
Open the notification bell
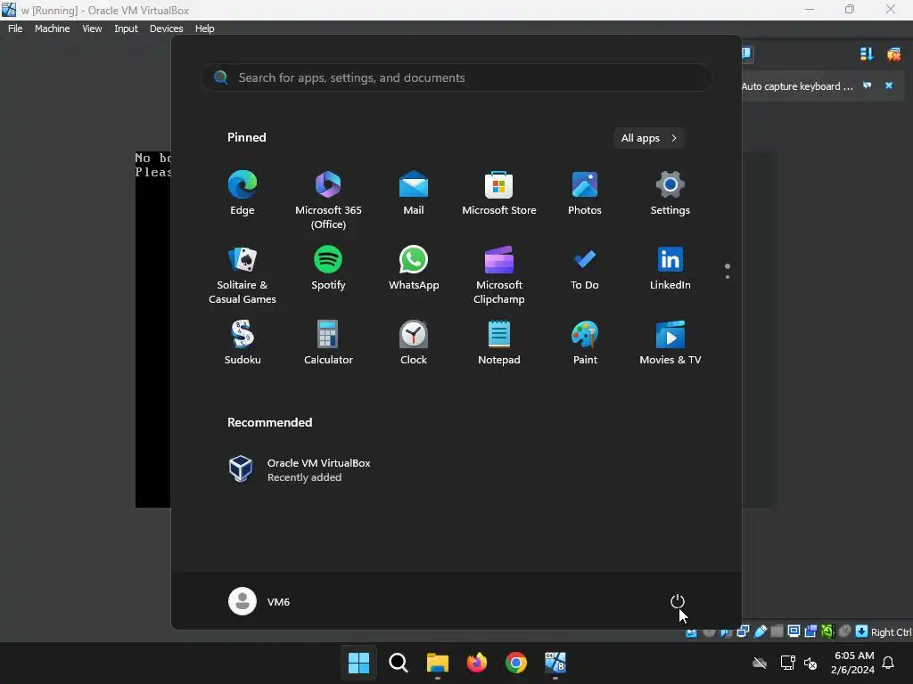pyautogui.click(x=889, y=663)
